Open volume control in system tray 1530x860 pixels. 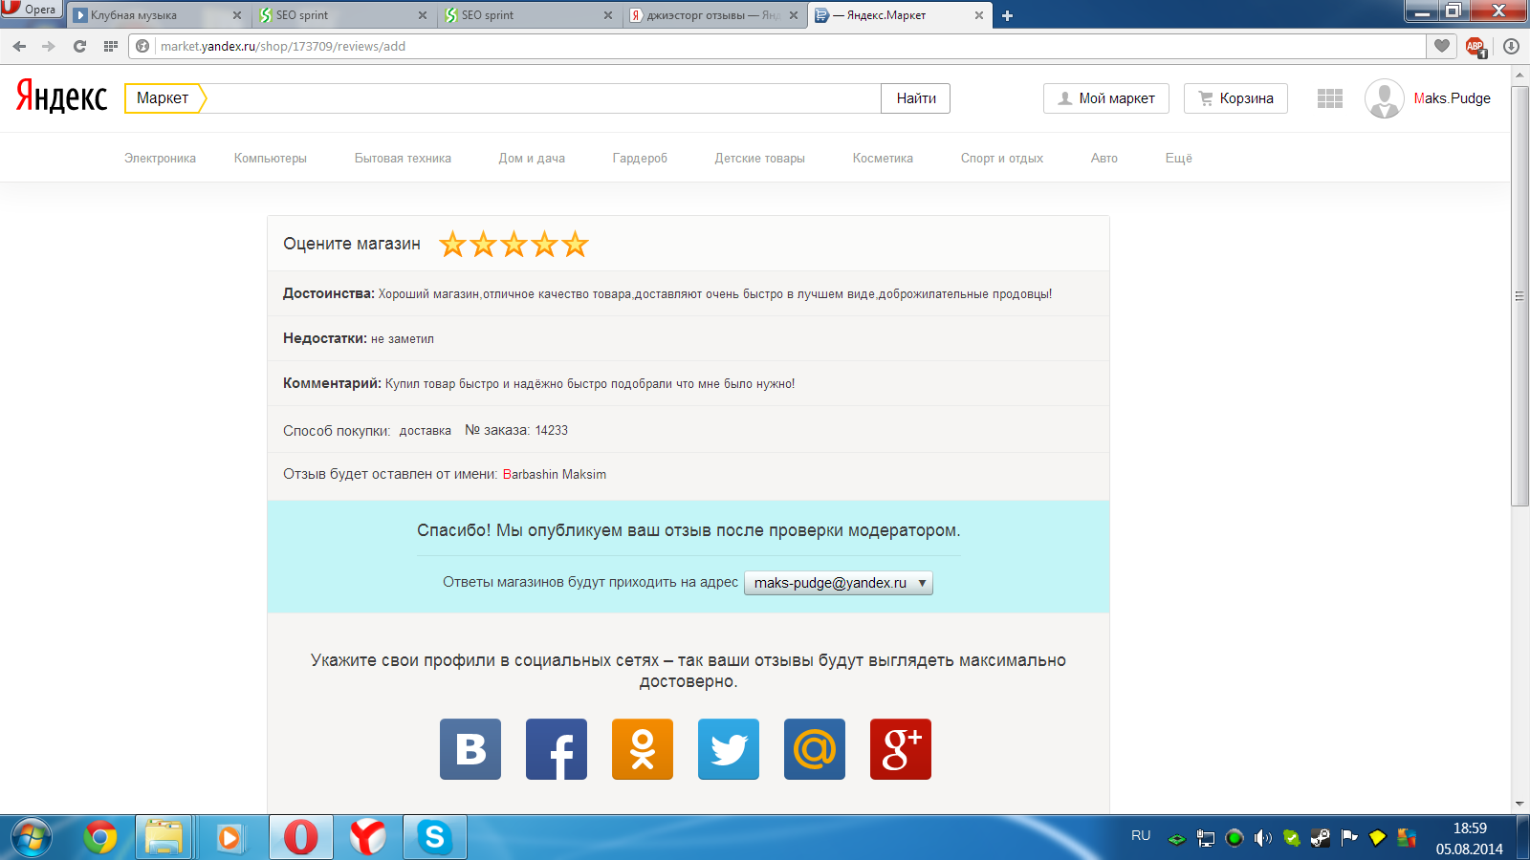[x=1263, y=838]
